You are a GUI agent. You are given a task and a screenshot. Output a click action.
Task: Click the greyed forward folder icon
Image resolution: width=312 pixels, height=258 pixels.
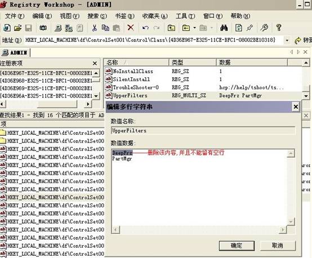(x=203, y=28)
